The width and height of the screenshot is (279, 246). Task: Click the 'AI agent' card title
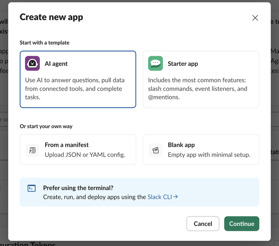(x=56, y=64)
